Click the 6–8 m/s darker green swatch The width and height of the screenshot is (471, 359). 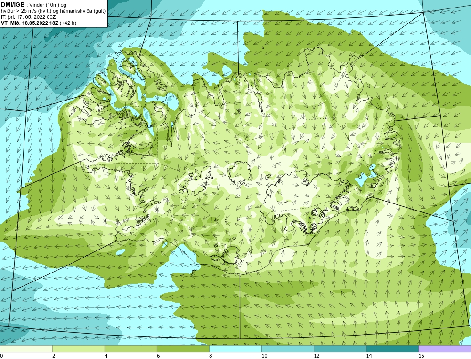click(183, 349)
